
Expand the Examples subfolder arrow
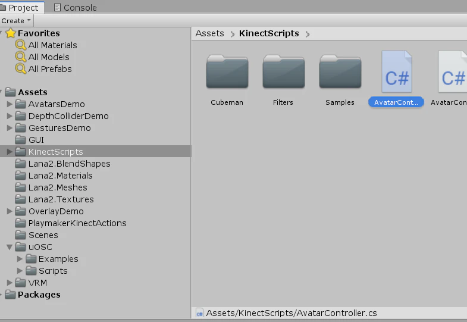(20, 259)
